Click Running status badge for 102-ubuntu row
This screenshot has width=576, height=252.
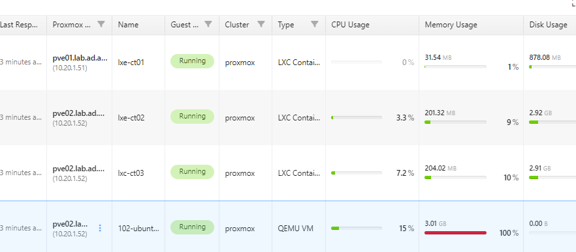[x=192, y=227]
